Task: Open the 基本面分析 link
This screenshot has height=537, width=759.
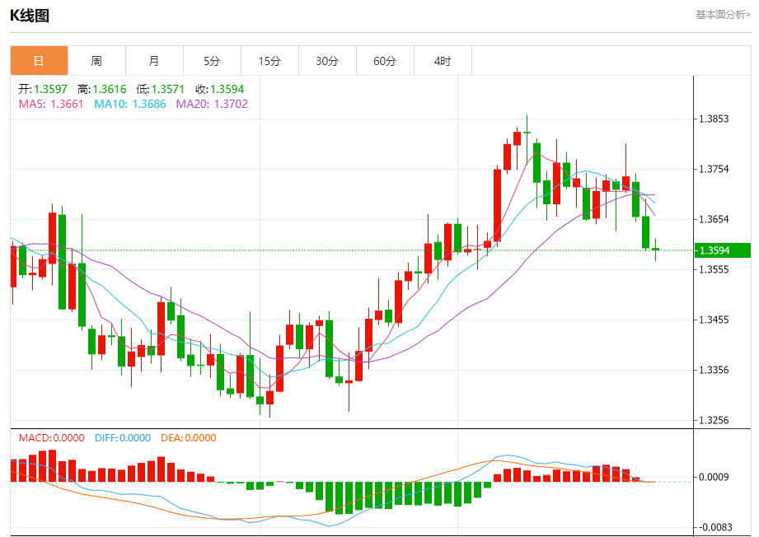Action: click(723, 15)
